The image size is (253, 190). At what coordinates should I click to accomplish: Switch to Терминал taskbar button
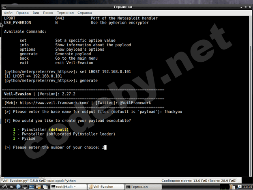pyautogui.click(x=143, y=187)
